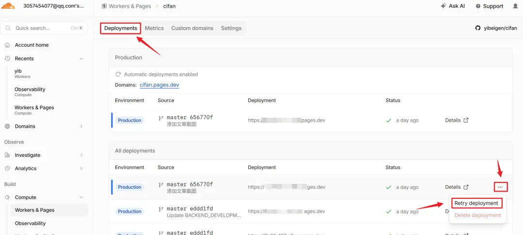Open the user profile icon
This screenshot has height=235, width=523.
tap(515, 6)
